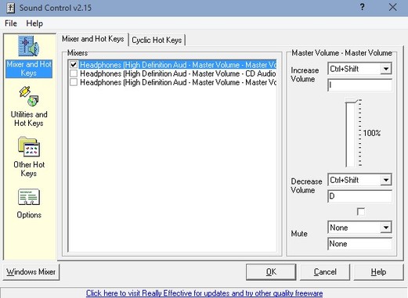The height and width of the screenshot is (298, 408).
Task: Select the third Headphones Master Volume row text
Action: click(x=178, y=82)
